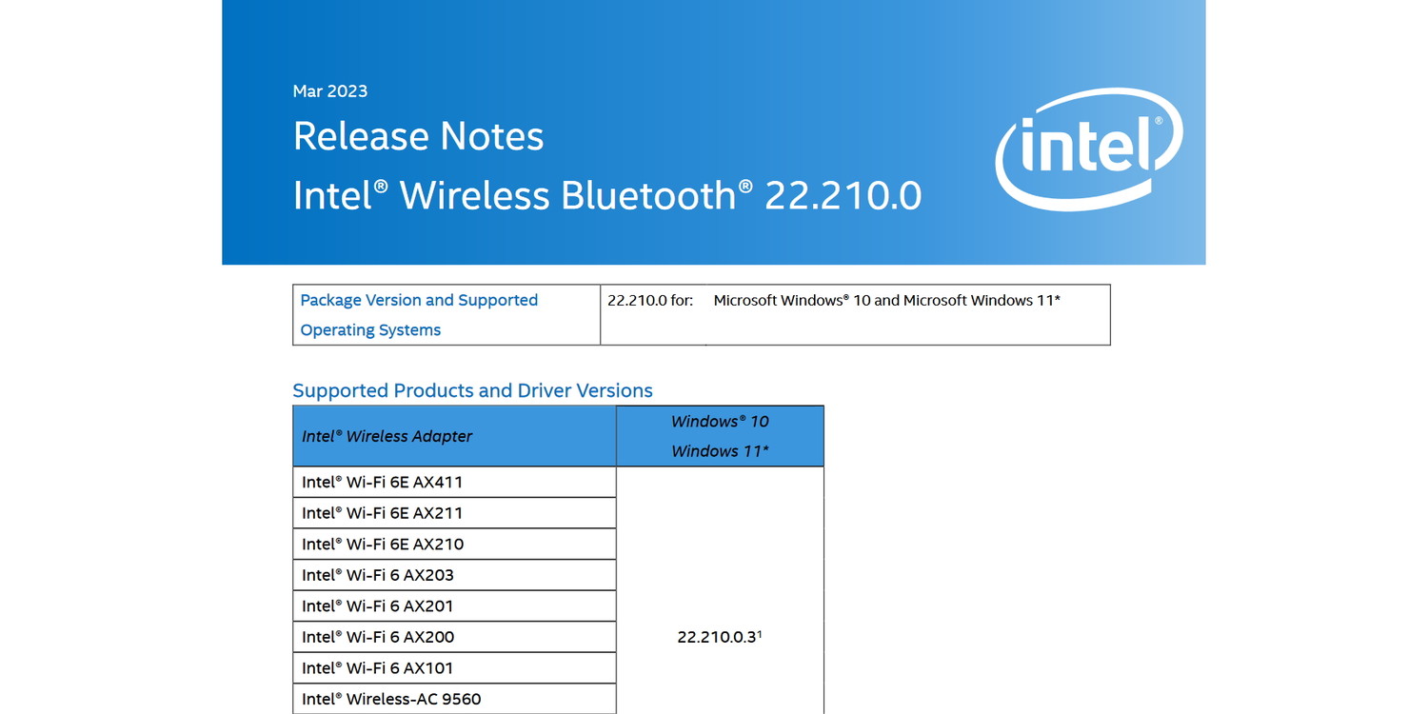Screen dimensions: 1428x714
Task: Click the "Mar 2023" date text
Action: tap(329, 91)
